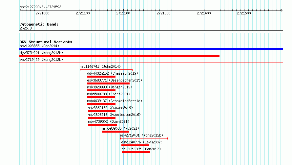The height and width of the screenshot is (165, 292).
Task: Select the 2p25.3 band label
Action: 26,28
